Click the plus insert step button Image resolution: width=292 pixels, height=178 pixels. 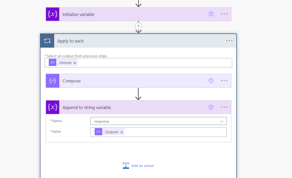coord(138,26)
